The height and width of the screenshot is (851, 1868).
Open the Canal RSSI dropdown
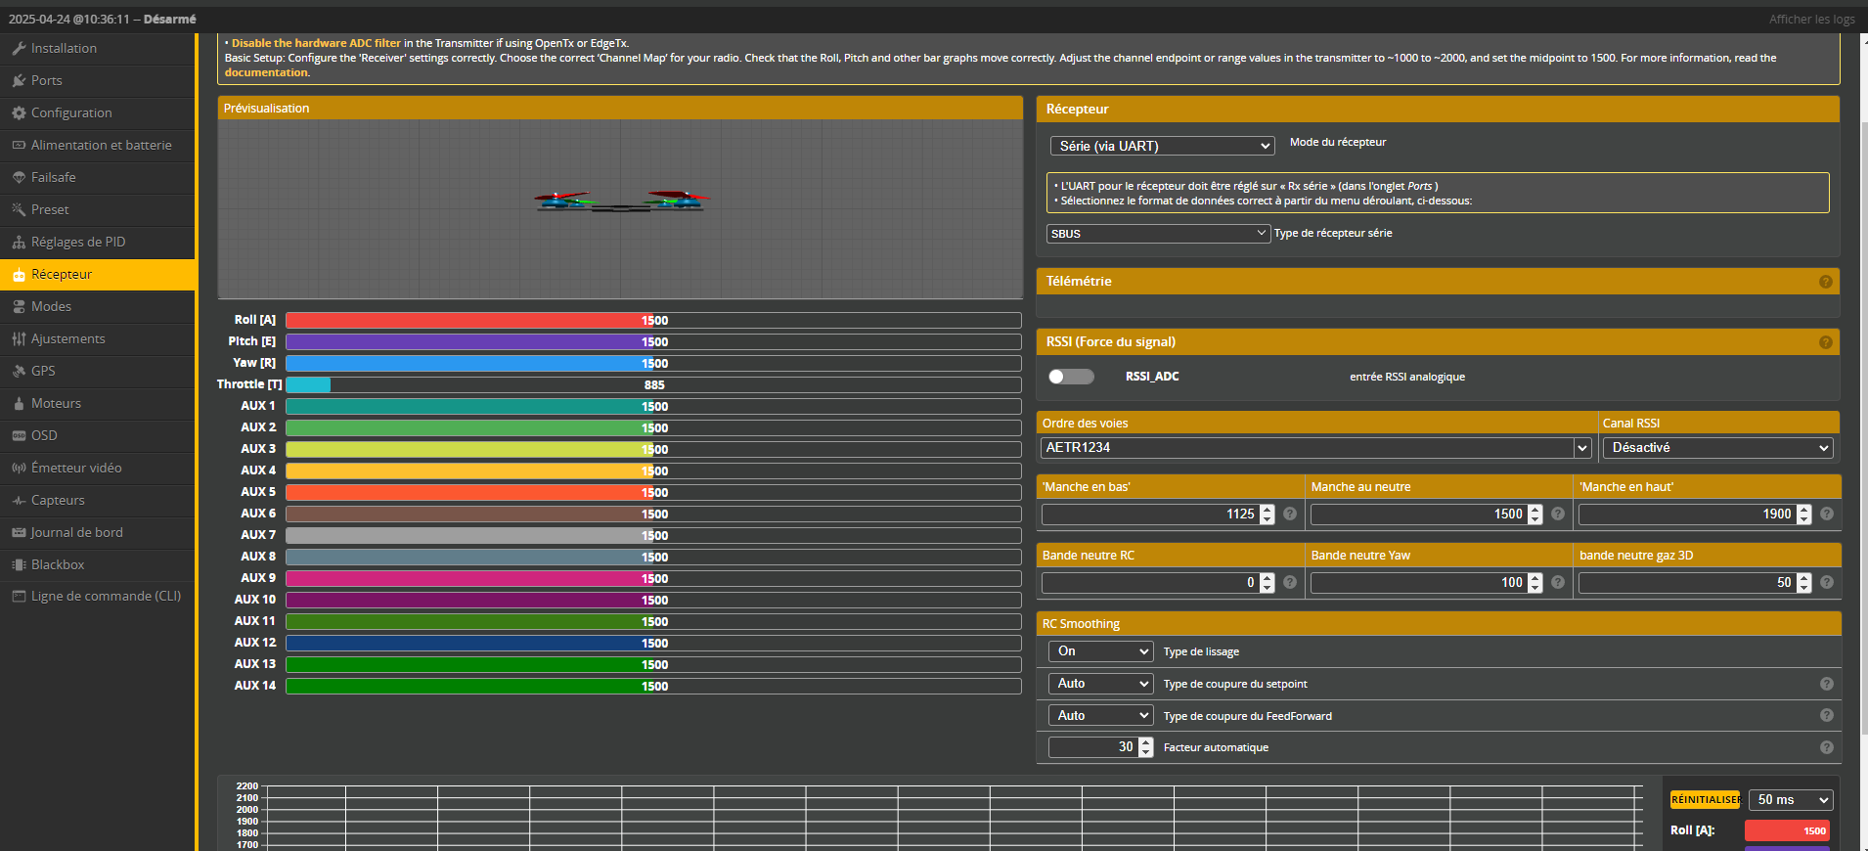click(x=1717, y=448)
